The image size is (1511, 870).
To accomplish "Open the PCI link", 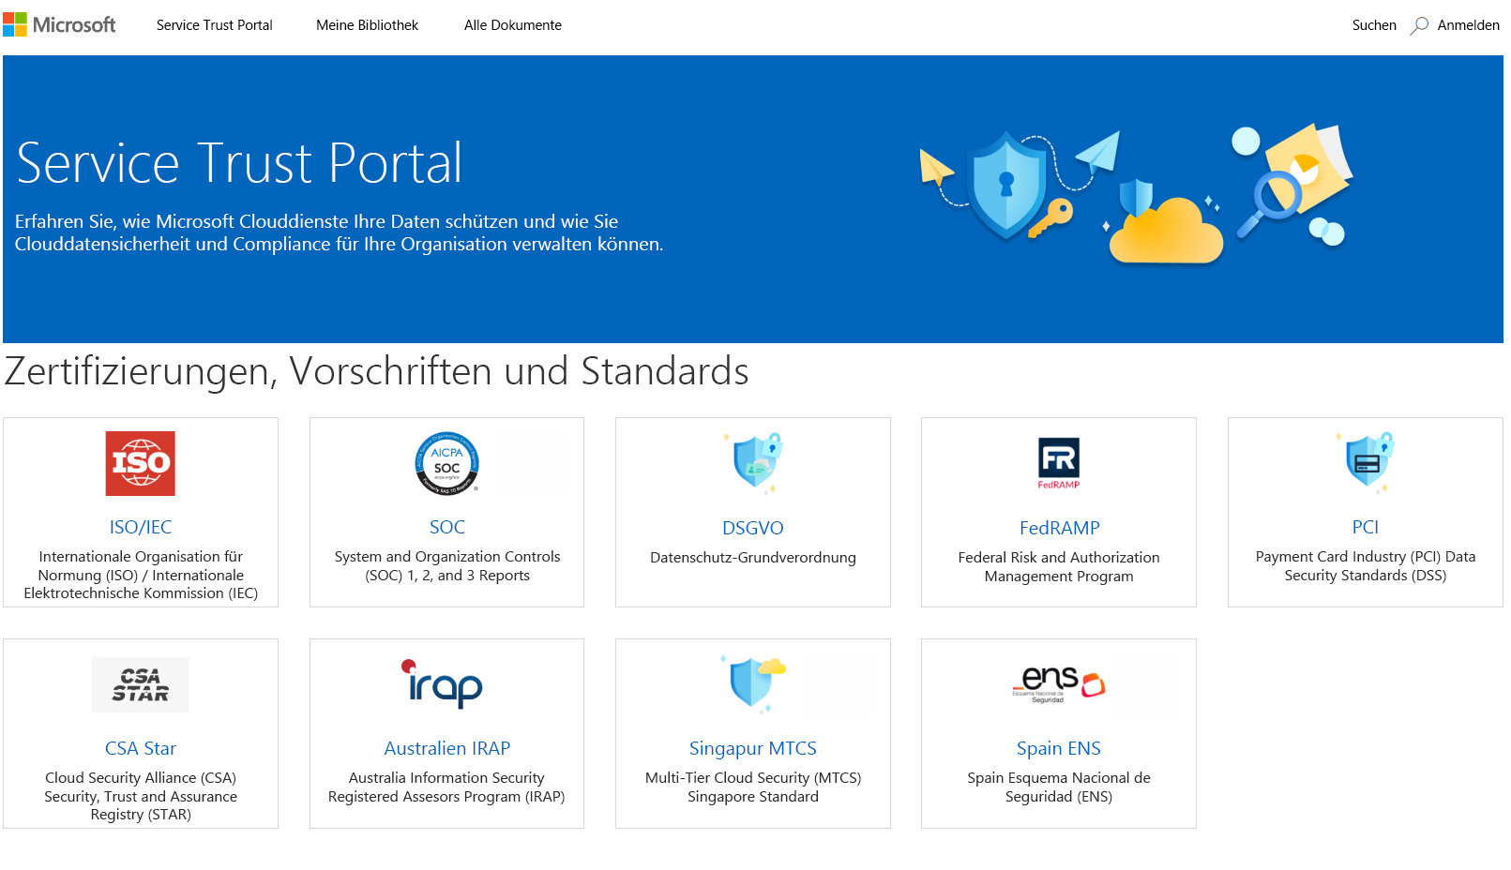I will tap(1366, 527).
